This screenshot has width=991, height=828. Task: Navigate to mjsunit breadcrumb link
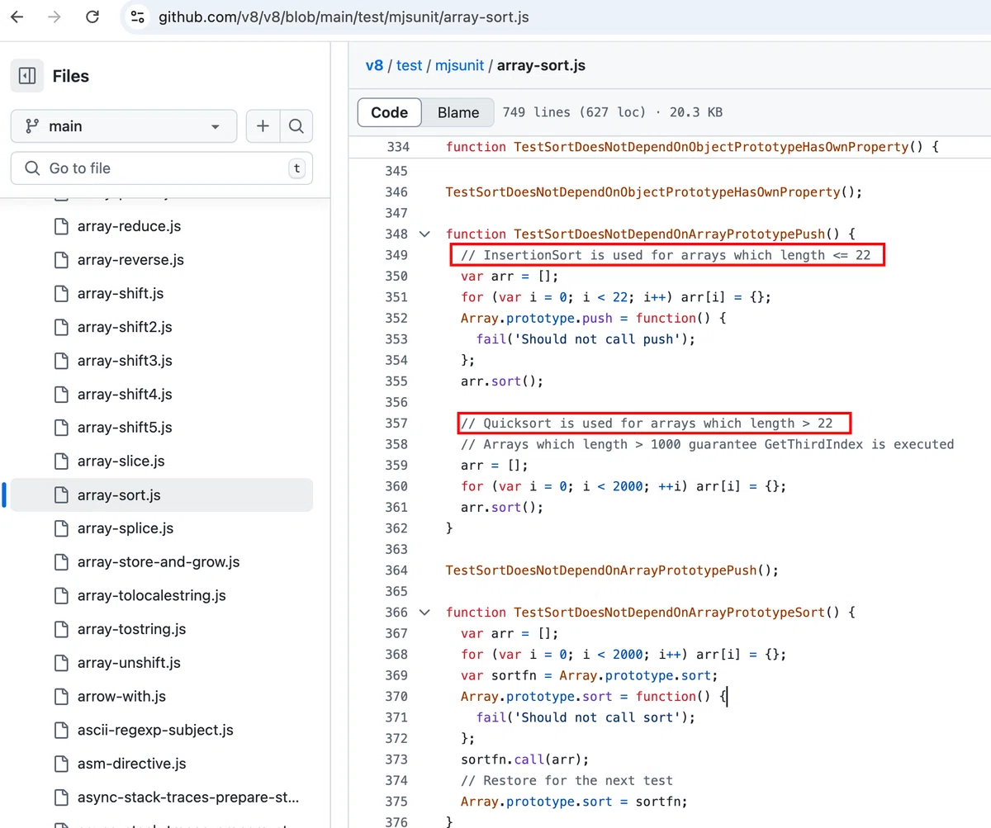pos(459,65)
